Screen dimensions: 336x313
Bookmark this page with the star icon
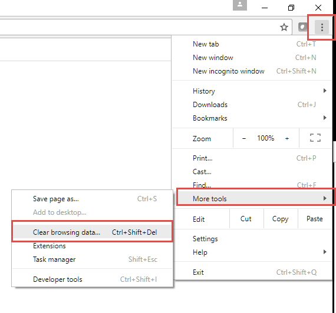coord(284,27)
